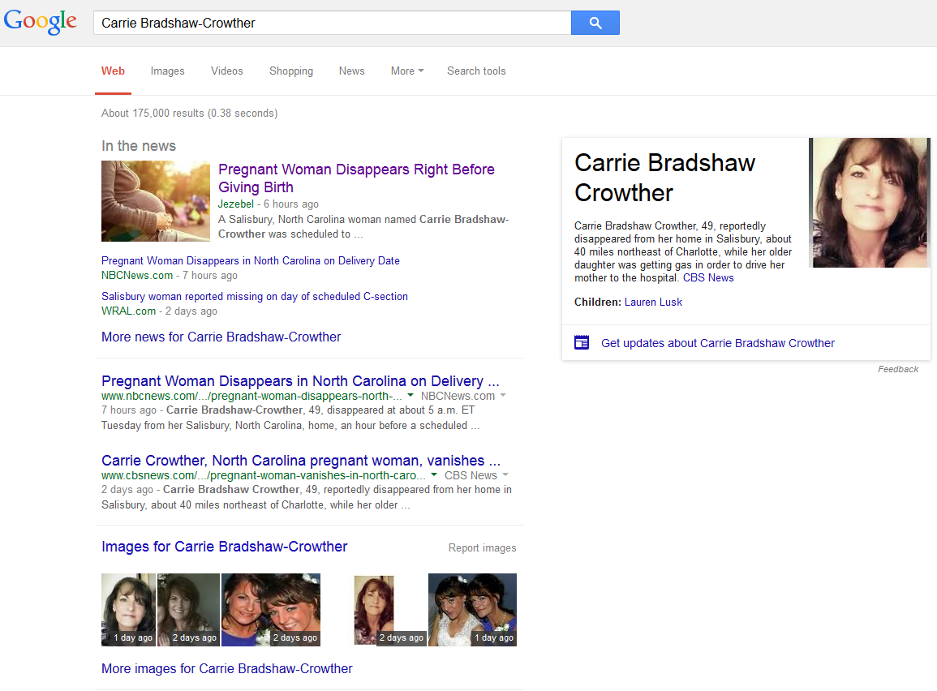937x691 pixels.
Task: Expand green arrow next to cbsnews.com URL
Action: coord(434,475)
